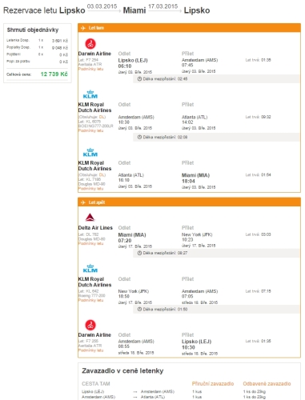Viewport: 305px width, 400px height.
Task: Click the 'Zavazadlo v ceně letenky' heading
Action: pyautogui.click(x=122, y=371)
